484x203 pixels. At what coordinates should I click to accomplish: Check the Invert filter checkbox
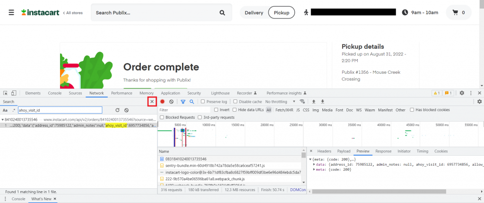[x=216, y=110]
